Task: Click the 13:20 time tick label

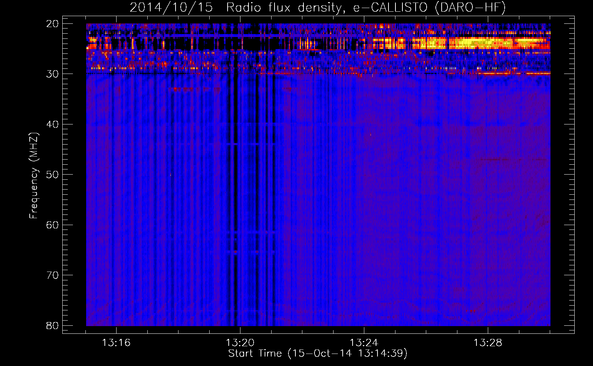Action: tap(240, 343)
